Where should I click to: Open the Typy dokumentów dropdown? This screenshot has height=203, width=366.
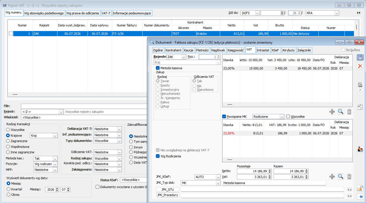[x=119, y=141]
